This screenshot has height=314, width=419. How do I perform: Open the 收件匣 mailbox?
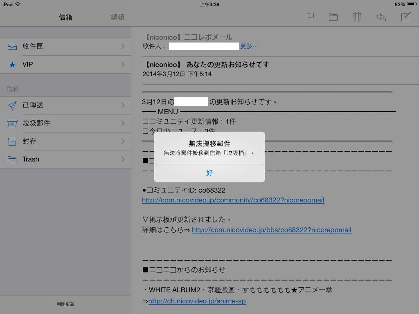click(65, 47)
